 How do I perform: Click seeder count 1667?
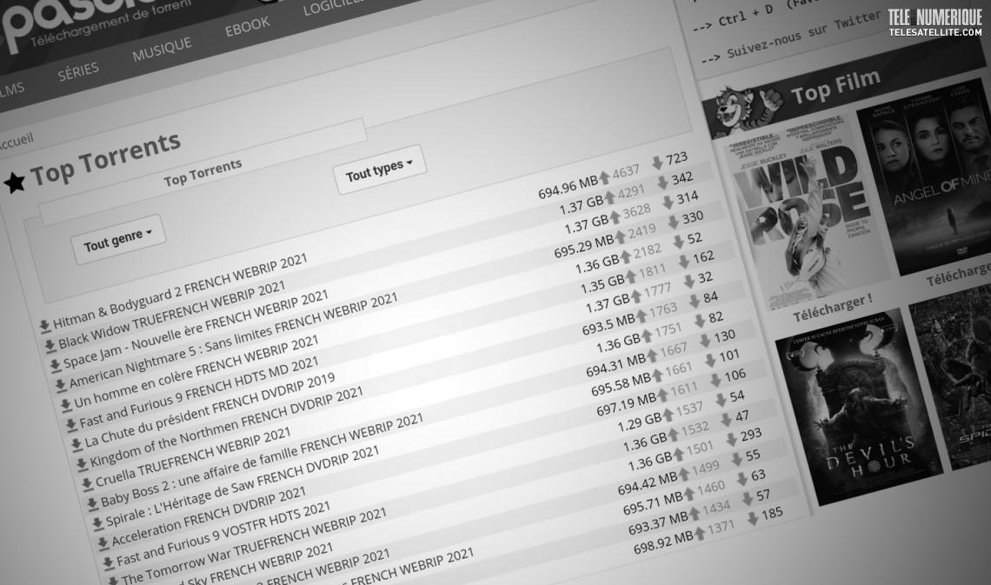coord(674,349)
